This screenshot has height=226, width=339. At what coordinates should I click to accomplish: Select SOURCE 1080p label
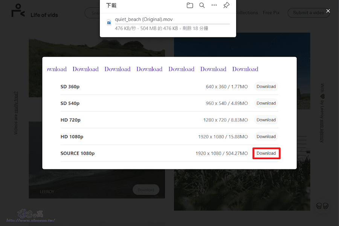click(x=78, y=153)
